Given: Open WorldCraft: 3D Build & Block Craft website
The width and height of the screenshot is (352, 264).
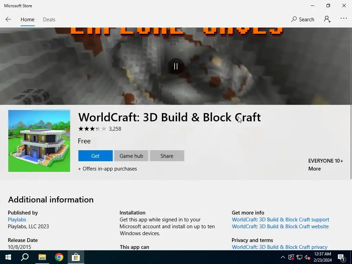Looking at the screenshot, I should pos(280,227).
